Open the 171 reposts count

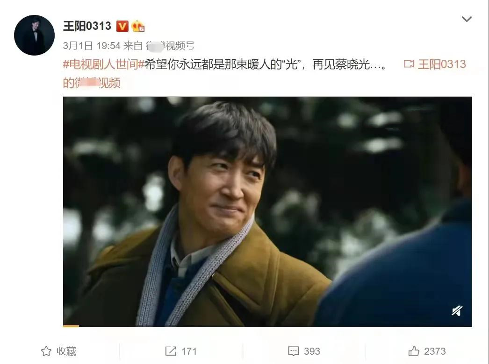pos(189,351)
